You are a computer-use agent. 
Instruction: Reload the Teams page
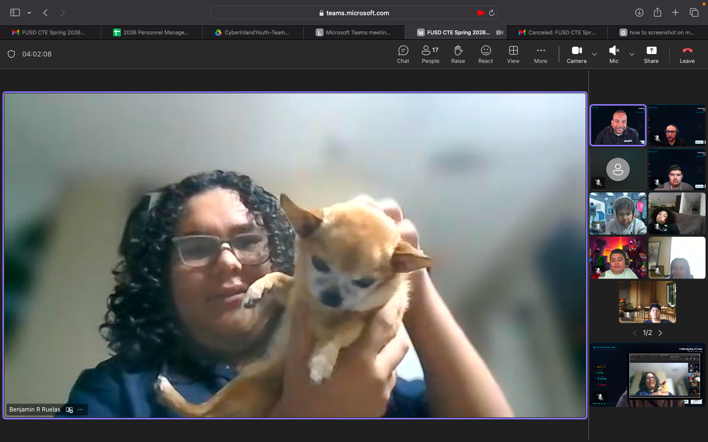[x=491, y=12]
